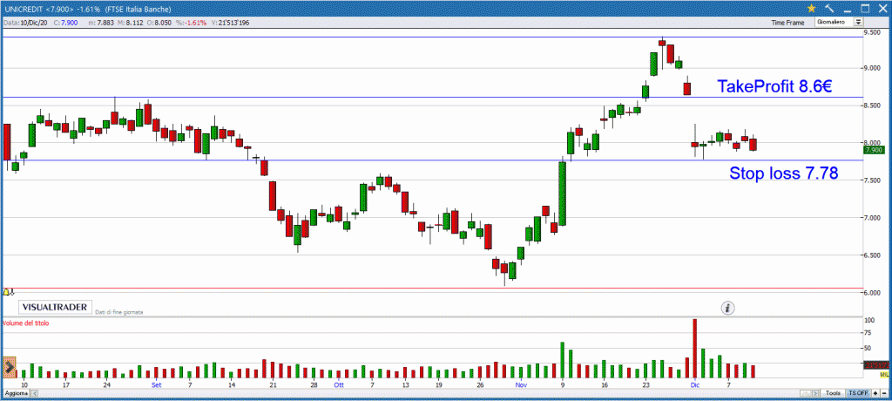Click the Data 10/Dic/20 field
Screen dimensions: 892x401
[x=25, y=23]
